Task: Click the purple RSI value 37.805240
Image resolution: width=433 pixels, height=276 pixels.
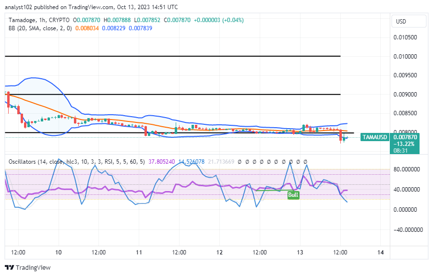Action: coord(162,162)
